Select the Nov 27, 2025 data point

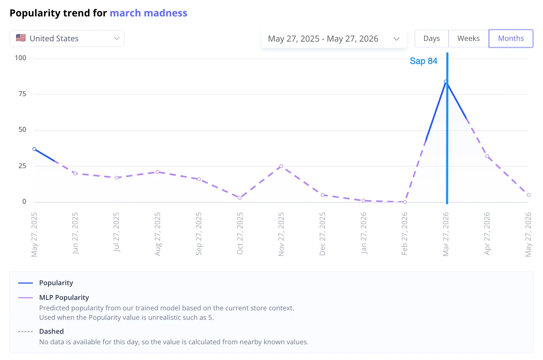click(281, 166)
